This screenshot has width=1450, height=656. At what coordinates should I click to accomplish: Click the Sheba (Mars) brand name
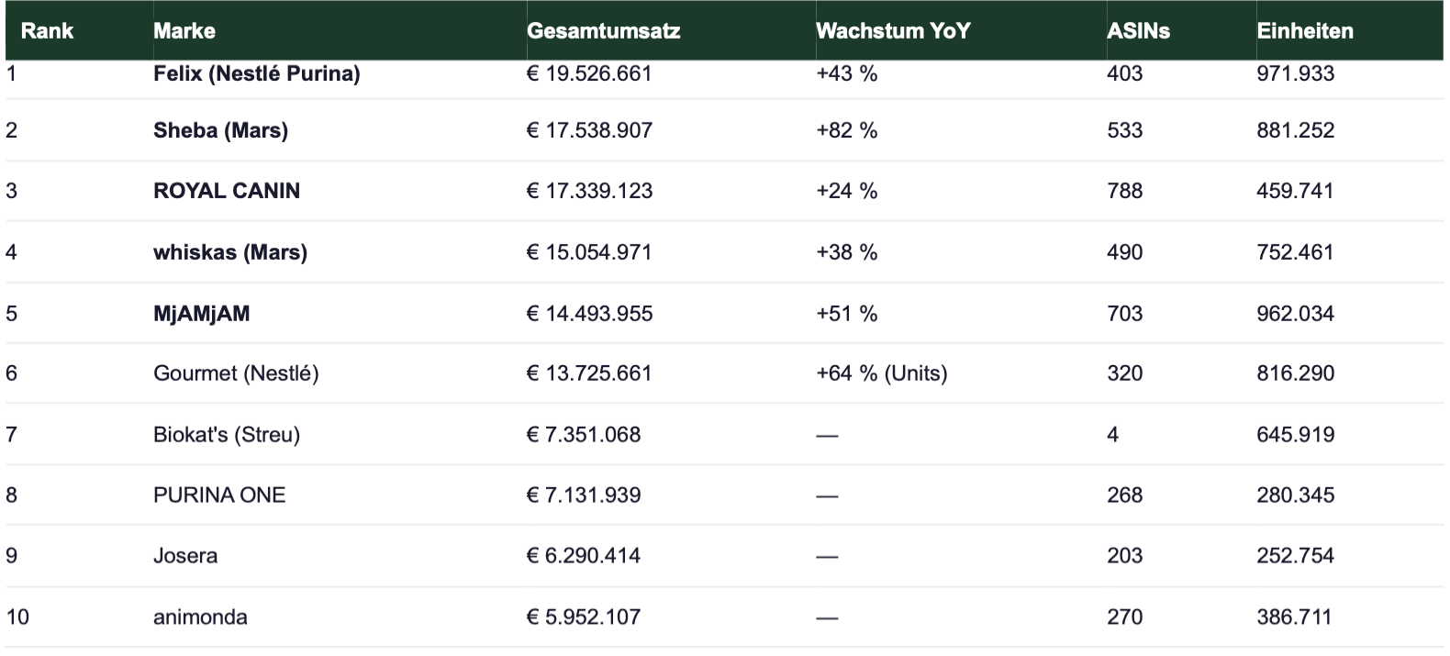[220, 130]
